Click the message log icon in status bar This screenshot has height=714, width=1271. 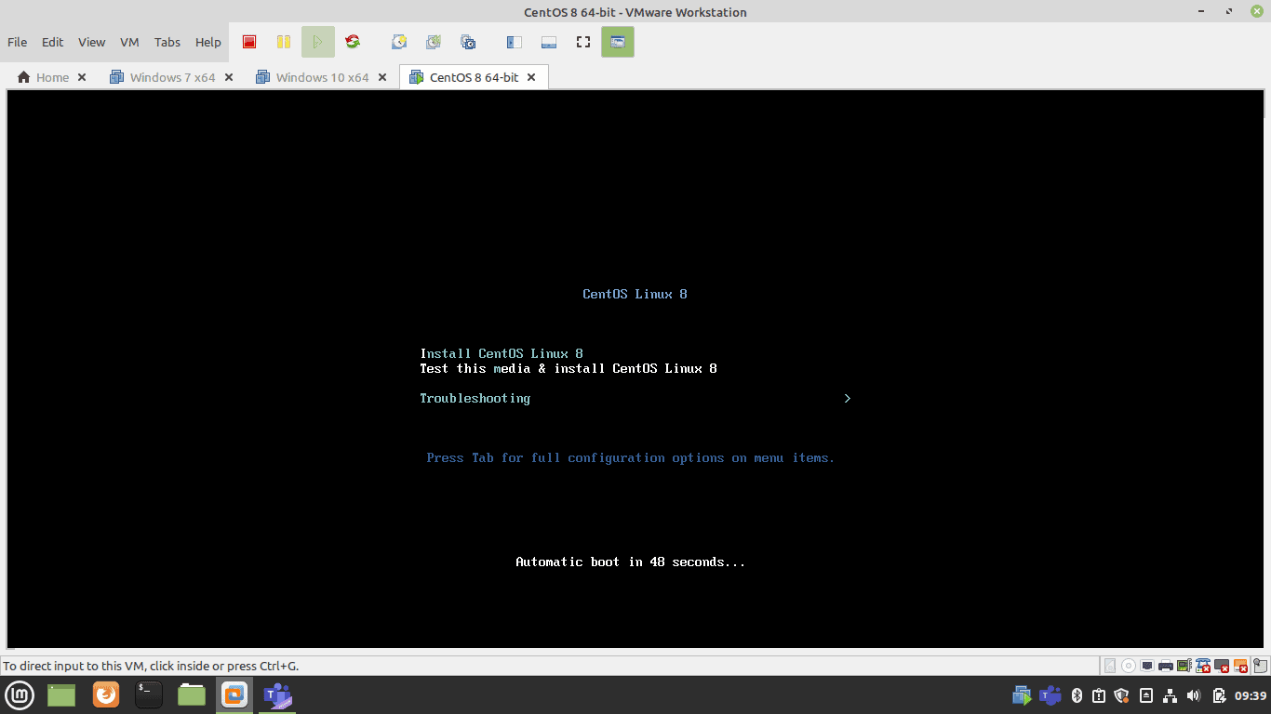pos(1261,666)
